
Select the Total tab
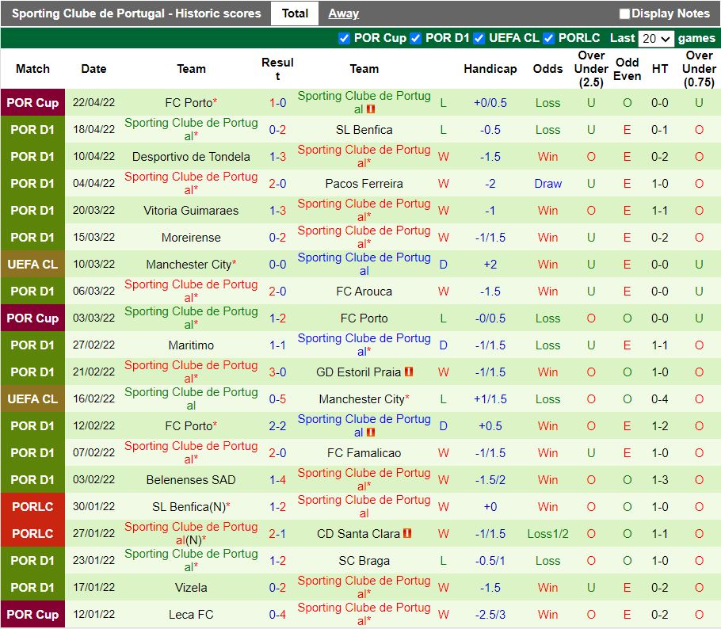295,13
